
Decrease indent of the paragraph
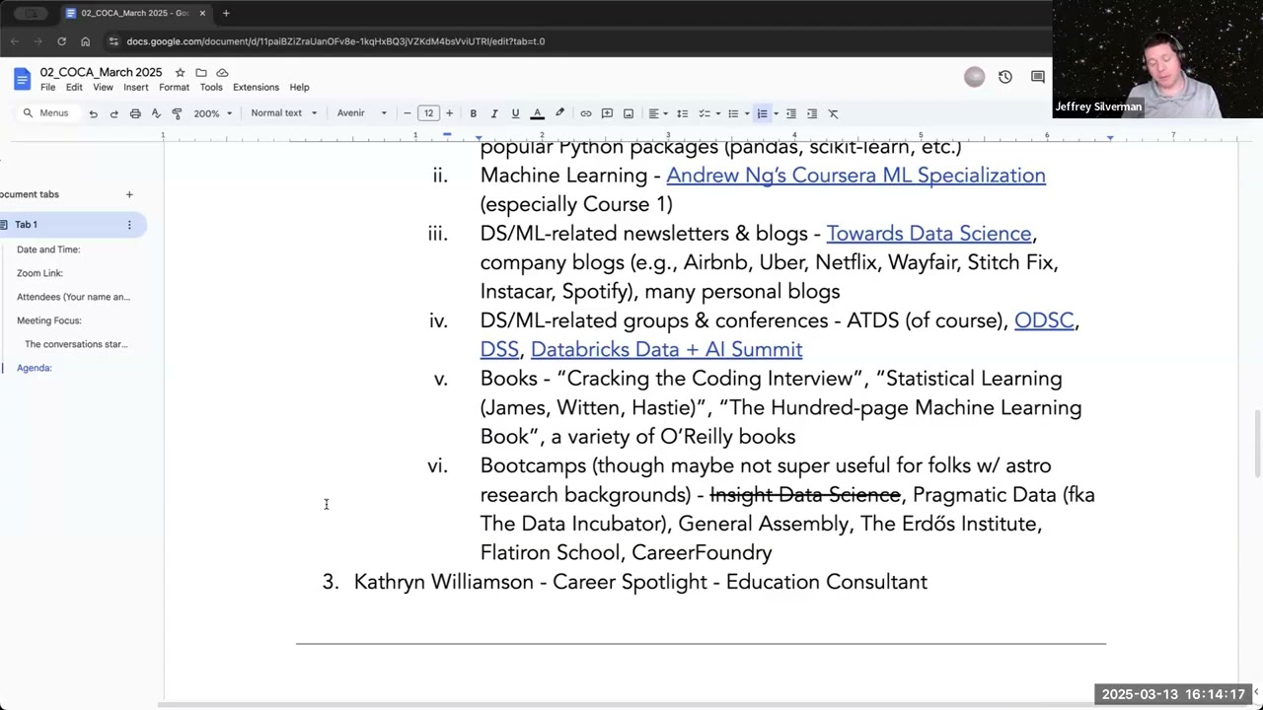pyautogui.click(x=790, y=113)
